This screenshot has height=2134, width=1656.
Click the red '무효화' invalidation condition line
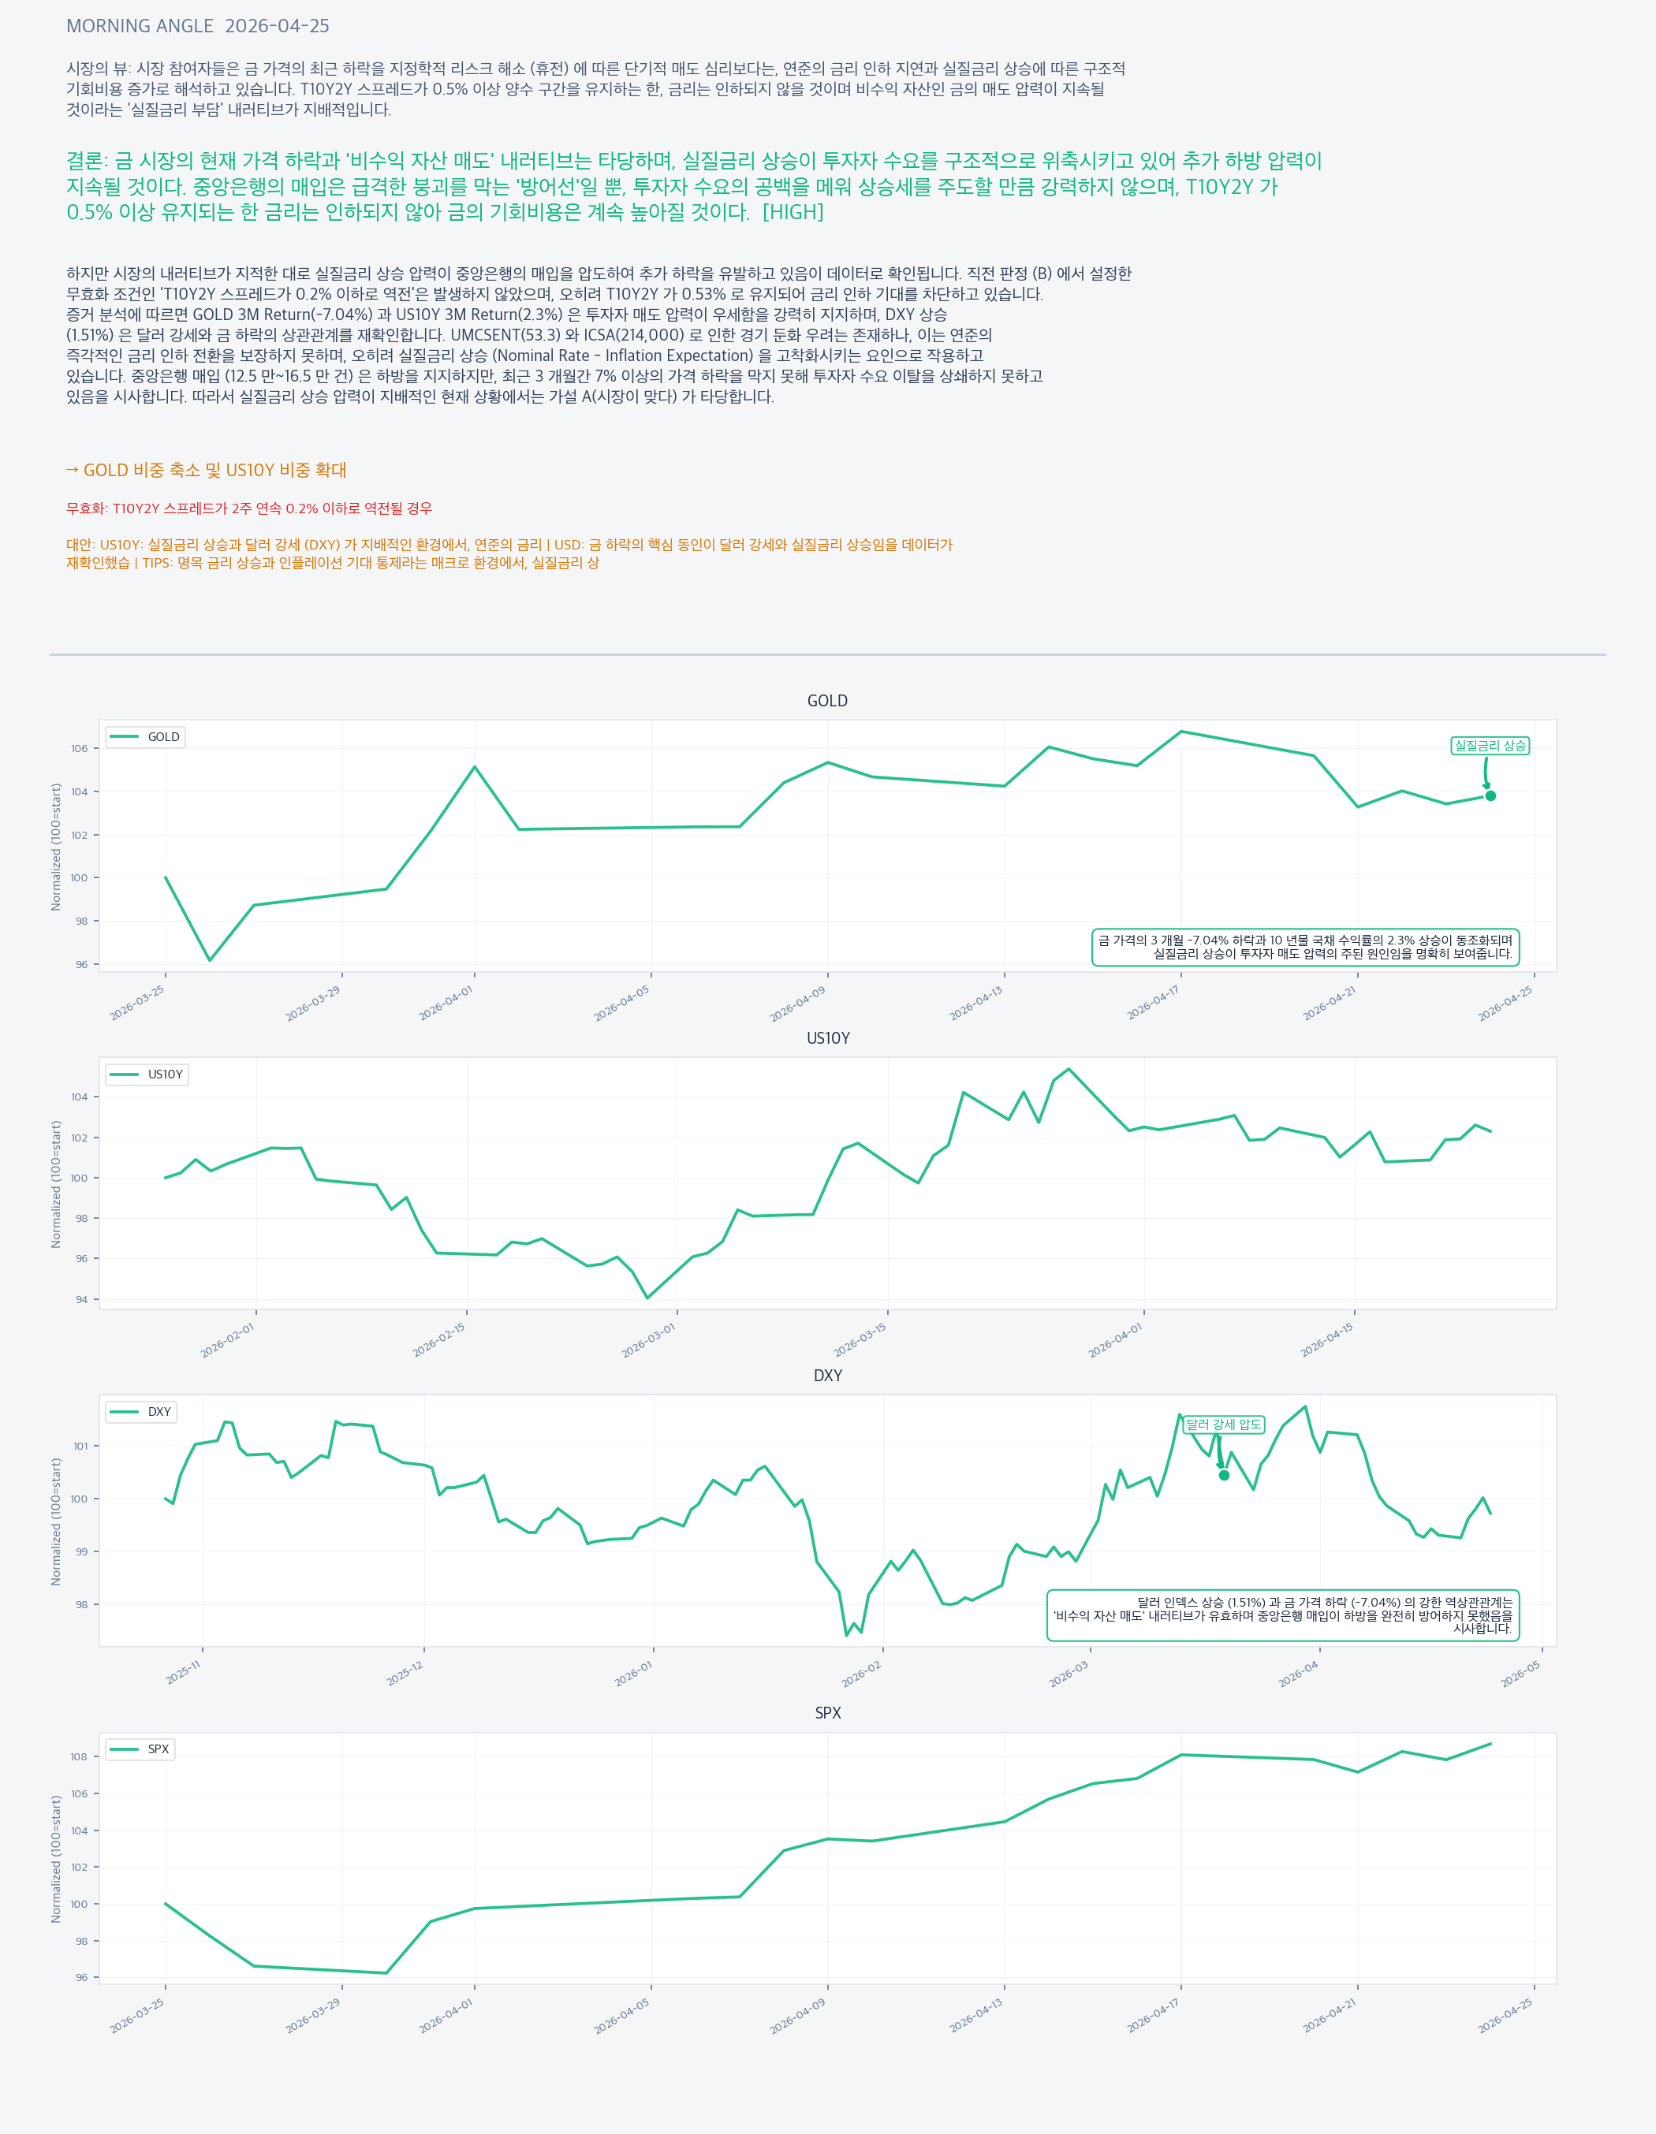pos(249,508)
